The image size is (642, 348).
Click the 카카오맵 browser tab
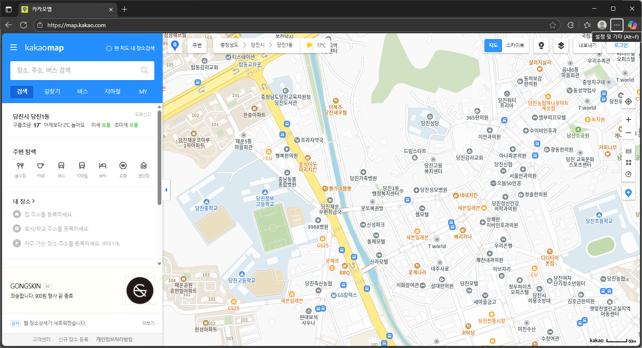coord(68,9)
